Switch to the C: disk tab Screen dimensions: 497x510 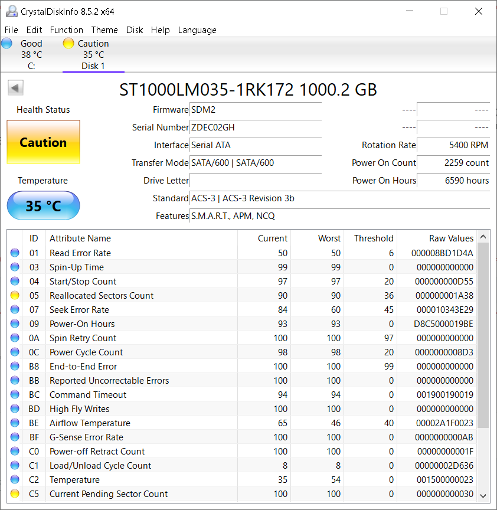[x=31, y=55]
